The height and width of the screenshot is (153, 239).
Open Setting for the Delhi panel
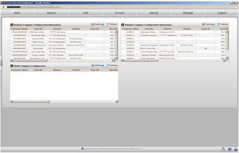click(x=98, y=66)
